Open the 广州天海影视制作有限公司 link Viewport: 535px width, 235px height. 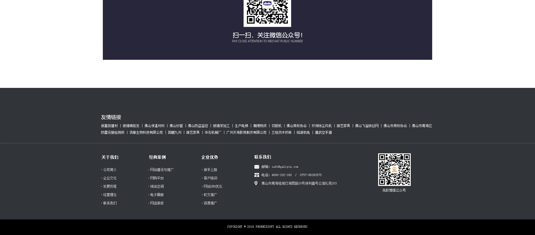[x=246, y=133]
